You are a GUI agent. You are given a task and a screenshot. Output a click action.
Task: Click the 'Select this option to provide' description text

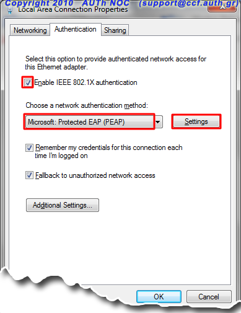coord(116,63)
